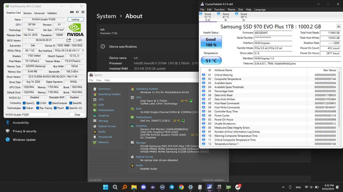Open CrystalDiskInfo Disk menu
The height and width of the screenshot is (192, 343).
(x=241, y=10)
